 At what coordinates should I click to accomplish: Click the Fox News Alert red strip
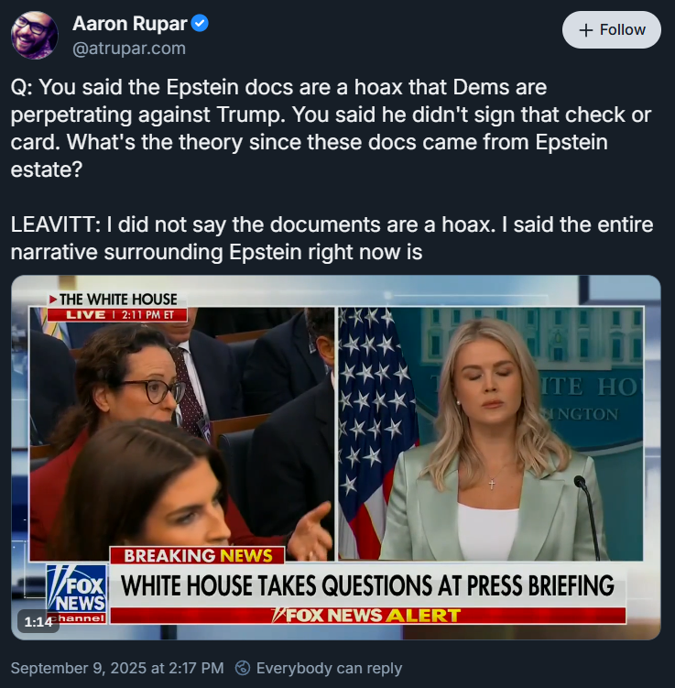coord(367,615)
